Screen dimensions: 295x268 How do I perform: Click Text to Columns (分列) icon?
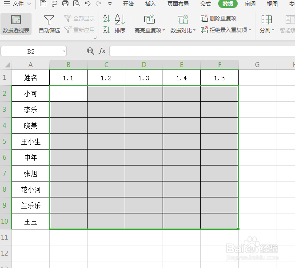(x=267, y=19)
